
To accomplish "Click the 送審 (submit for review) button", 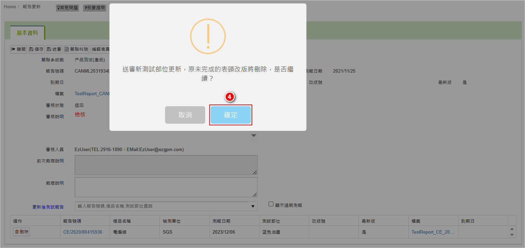I will coord(54,49).
